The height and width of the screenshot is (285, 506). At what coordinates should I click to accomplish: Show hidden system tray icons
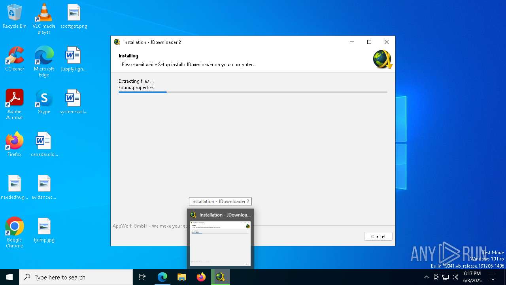click(x=426, y=277)
